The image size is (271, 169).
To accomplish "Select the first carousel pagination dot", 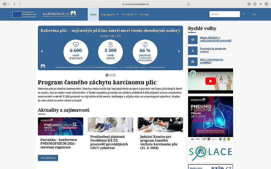I will coord(107,75).
